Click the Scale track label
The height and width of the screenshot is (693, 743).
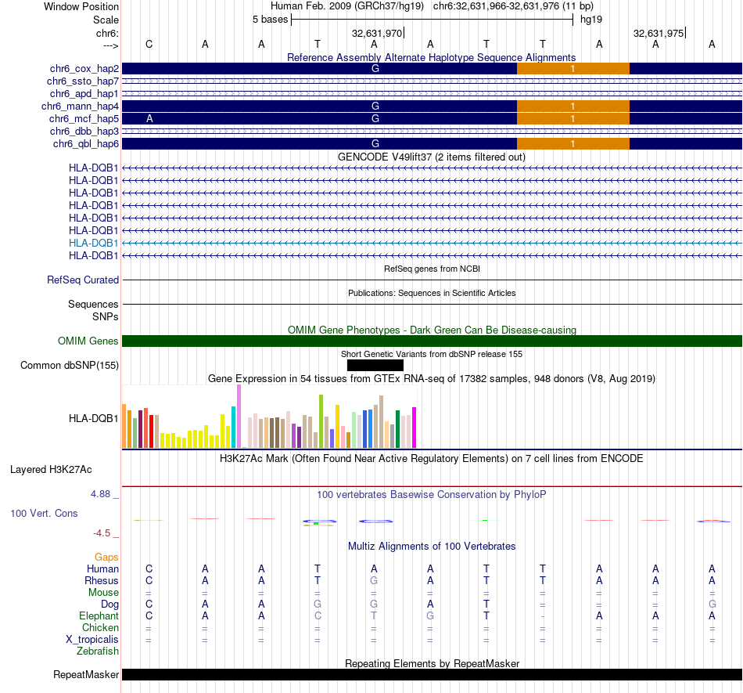pyautogui.click(x=106, y=20)
